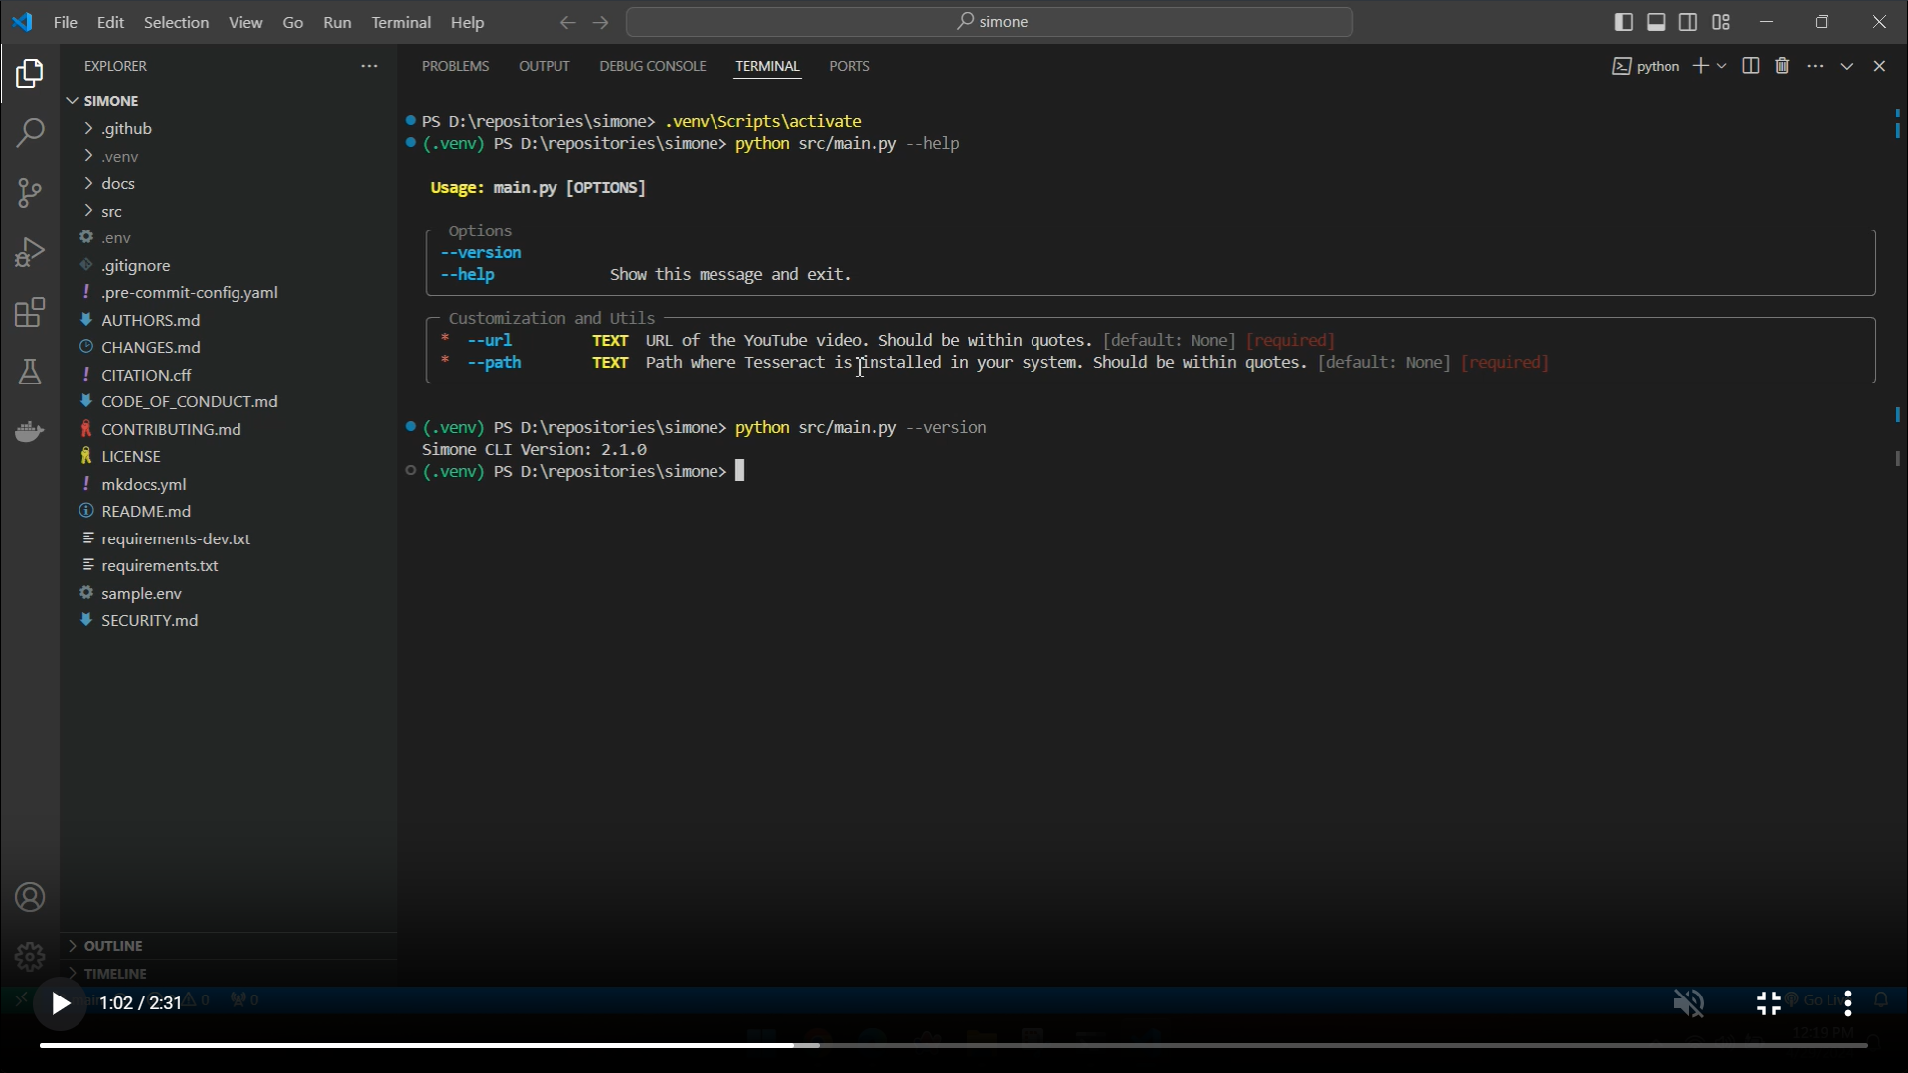The width and height of the screenshot is (1908, 1073).
Task: Unmute the video with speaker icon
Action: coord(1688,1003)
